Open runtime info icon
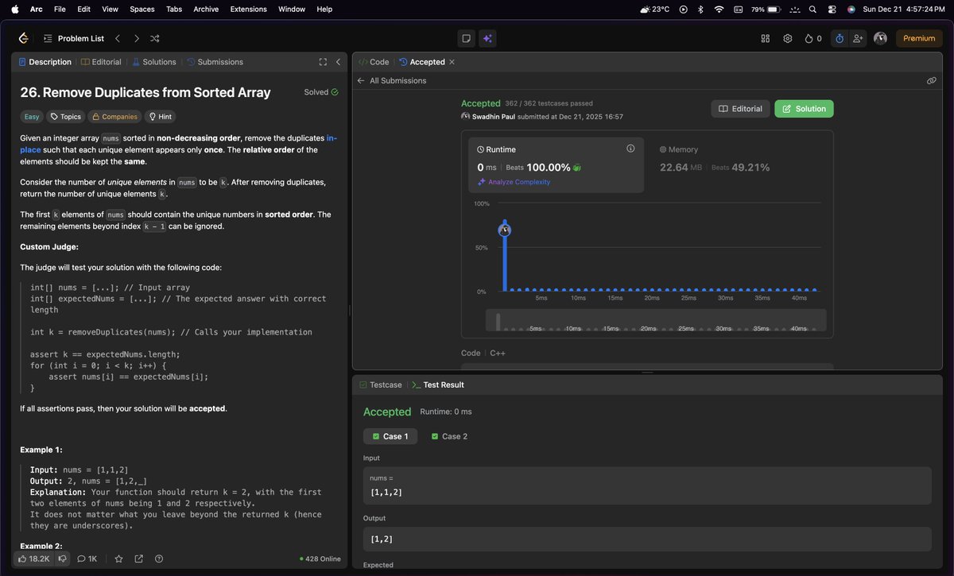 [630, 149]
